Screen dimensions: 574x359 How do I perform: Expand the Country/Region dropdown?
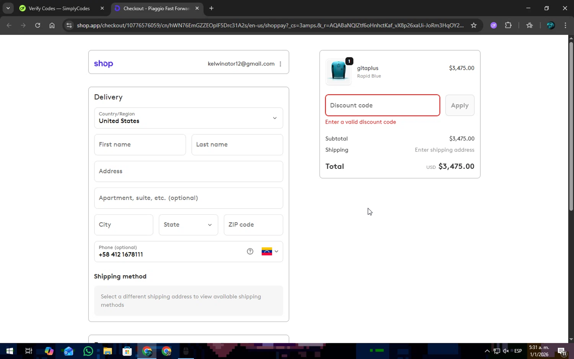pyautogui.click(x=189, y=118)
